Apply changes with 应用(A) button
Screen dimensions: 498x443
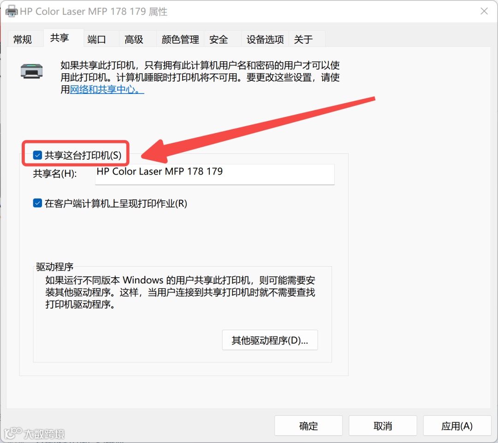coord(457,426)
